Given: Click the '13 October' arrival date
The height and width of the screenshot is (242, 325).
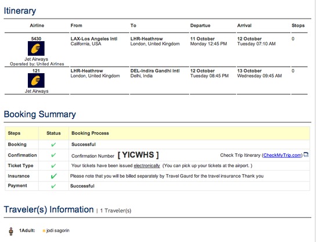Looking at the screenshot, I should pyautogui.click(x=250, y=71).
